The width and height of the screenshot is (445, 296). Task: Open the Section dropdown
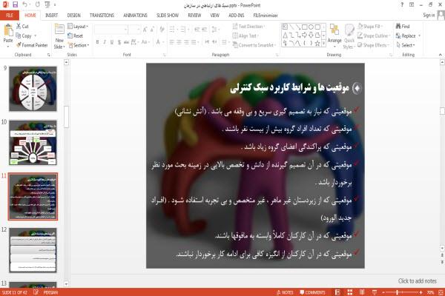(x=79, y=45)
